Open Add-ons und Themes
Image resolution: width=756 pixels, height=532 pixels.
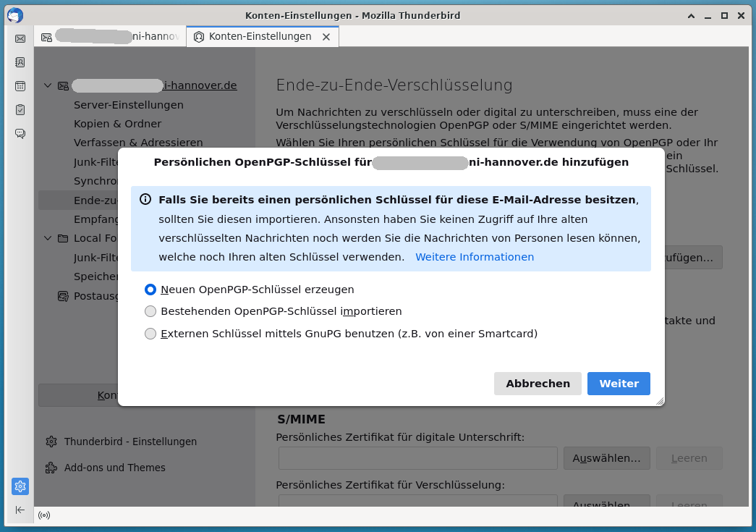[x=115, y=468]
